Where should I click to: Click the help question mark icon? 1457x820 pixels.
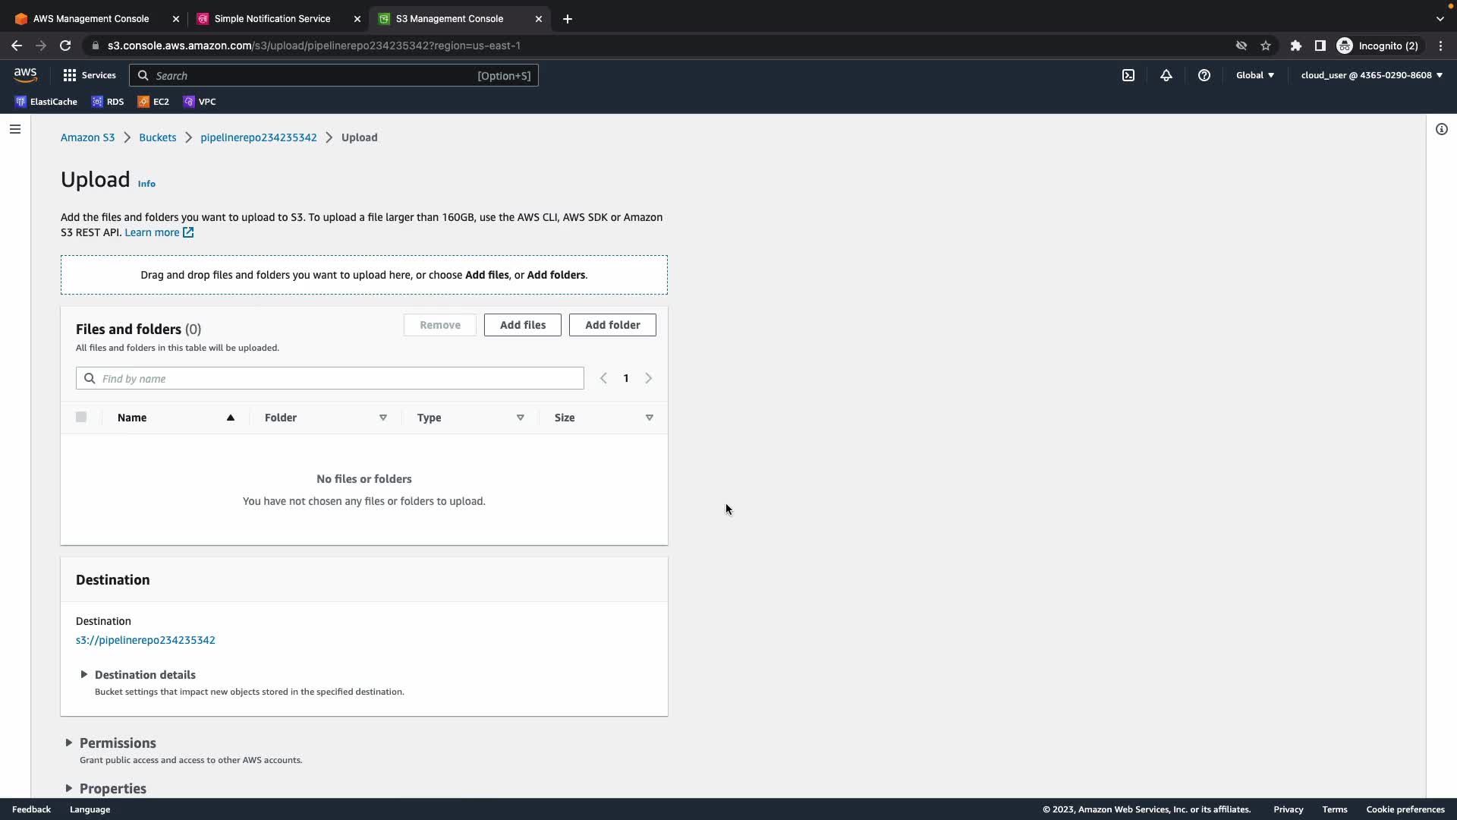coord(1204,75)
